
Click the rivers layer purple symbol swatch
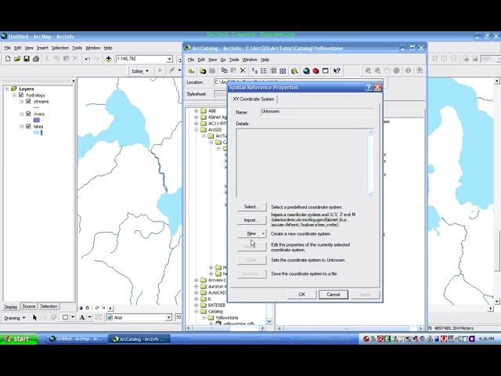click(x=37, y=120)
